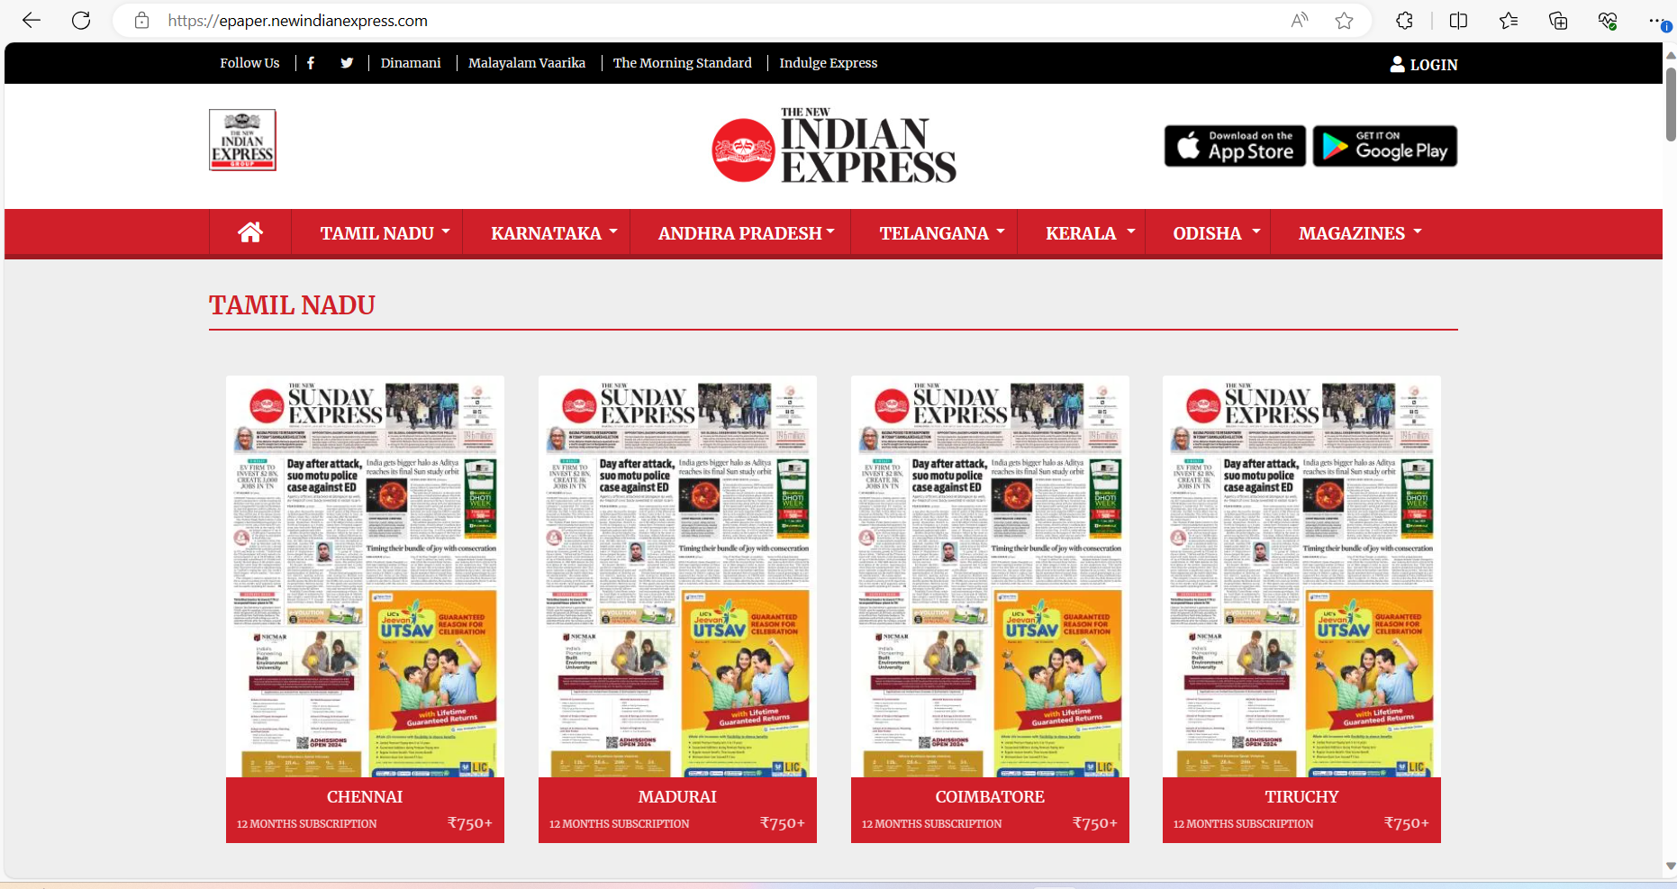The height and width of the screenshot is (889, 1677).
Task: Open the Favorites list icon
Action: (1509, 21)
